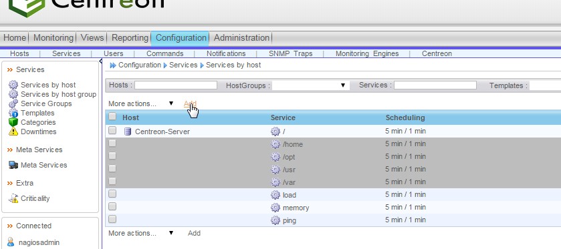561x249 pixels.
Task: Open the top More actions dropdown
Action: (x=141, y=103)
